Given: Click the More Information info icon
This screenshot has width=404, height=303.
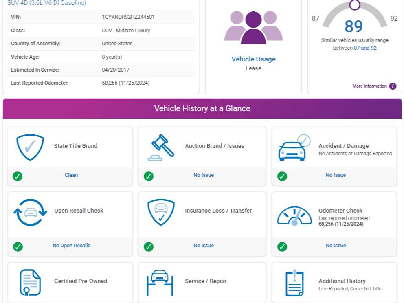Looking at the screenshot, I should click(x=393, y=86).
